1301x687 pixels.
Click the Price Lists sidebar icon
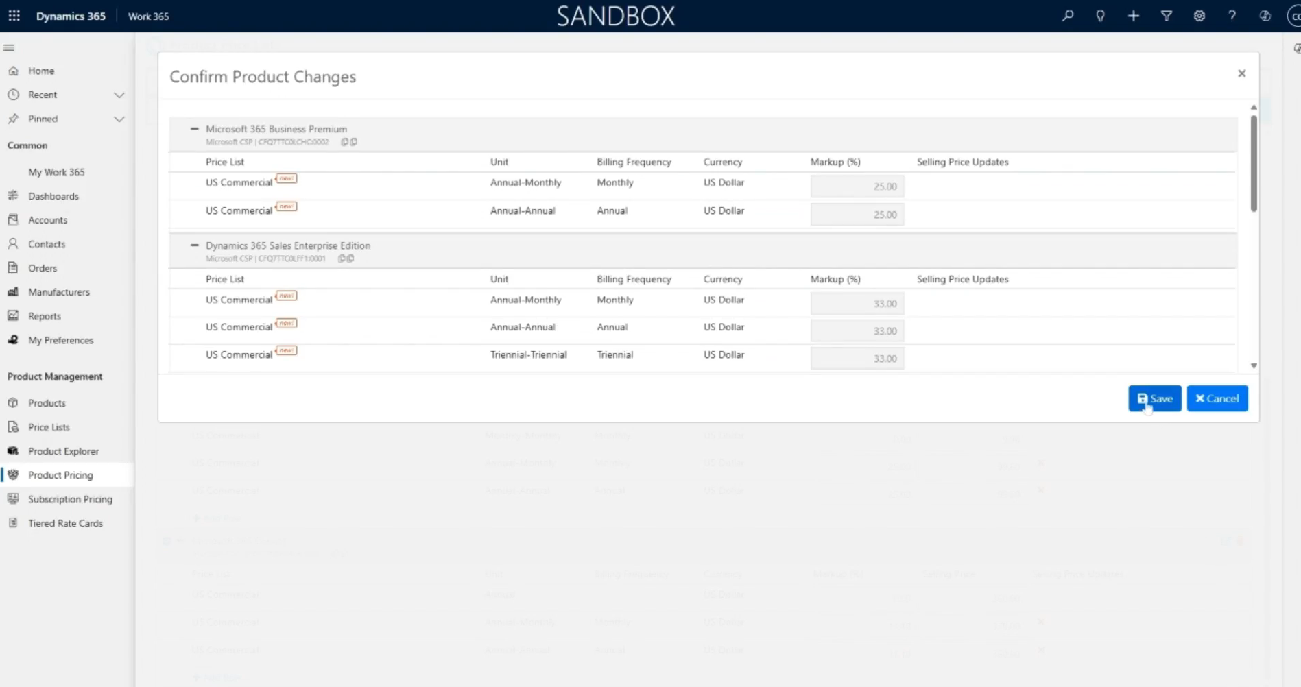pos(13,427)
